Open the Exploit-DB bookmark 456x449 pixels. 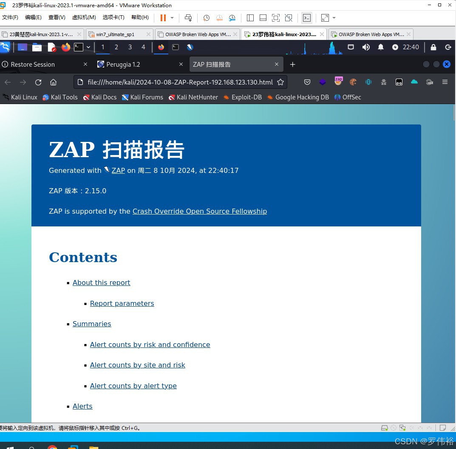tap(242, 97)
